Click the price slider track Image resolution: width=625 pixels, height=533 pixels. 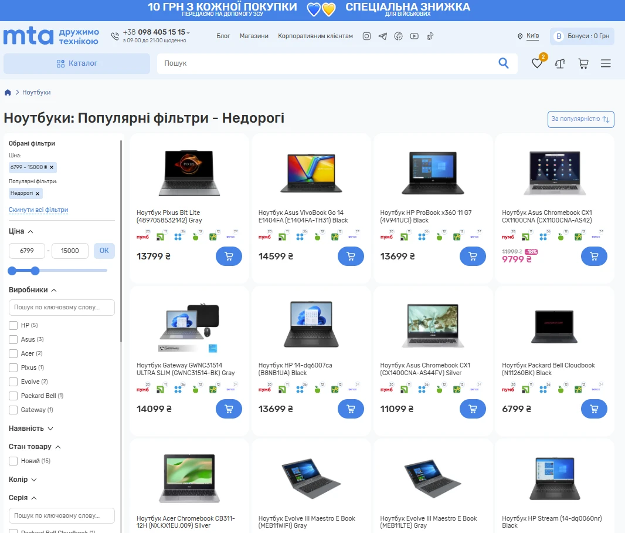pos(58,271)
